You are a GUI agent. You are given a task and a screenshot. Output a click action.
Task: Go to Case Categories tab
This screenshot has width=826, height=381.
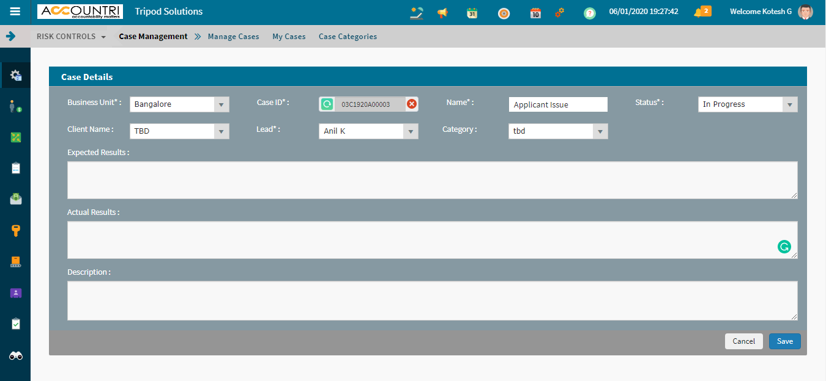[x=348, y=37]
